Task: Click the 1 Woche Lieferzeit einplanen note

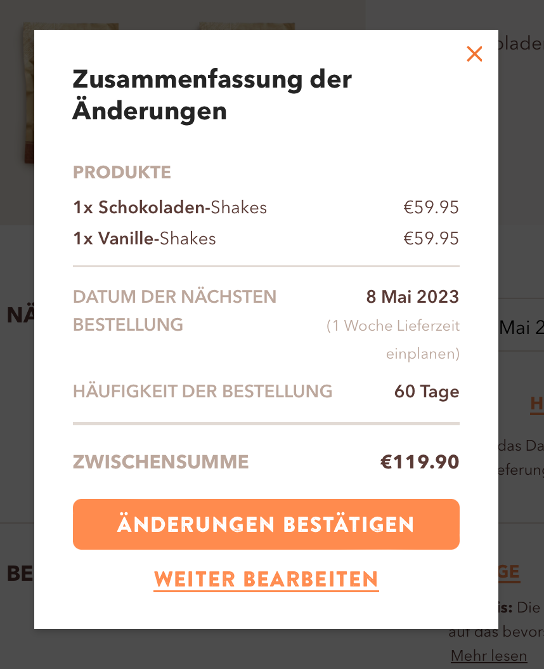Action: click(392, 340)
